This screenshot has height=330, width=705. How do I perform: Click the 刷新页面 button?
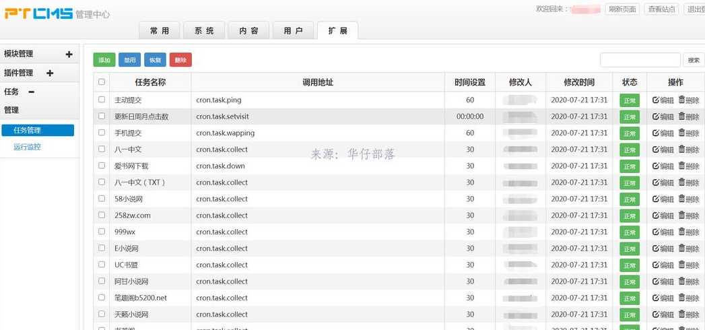pos(623,9)
